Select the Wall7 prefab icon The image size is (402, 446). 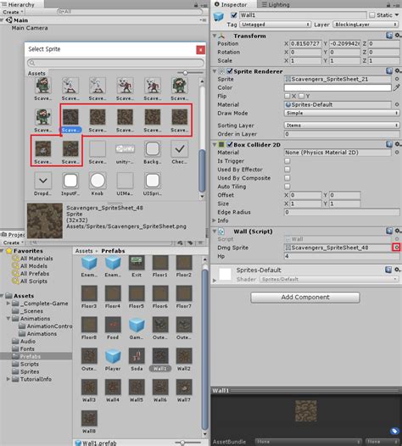184,387
